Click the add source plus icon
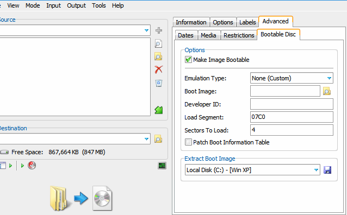The height and width of the screenshot is (215, 347). click(x=159, y=30)
